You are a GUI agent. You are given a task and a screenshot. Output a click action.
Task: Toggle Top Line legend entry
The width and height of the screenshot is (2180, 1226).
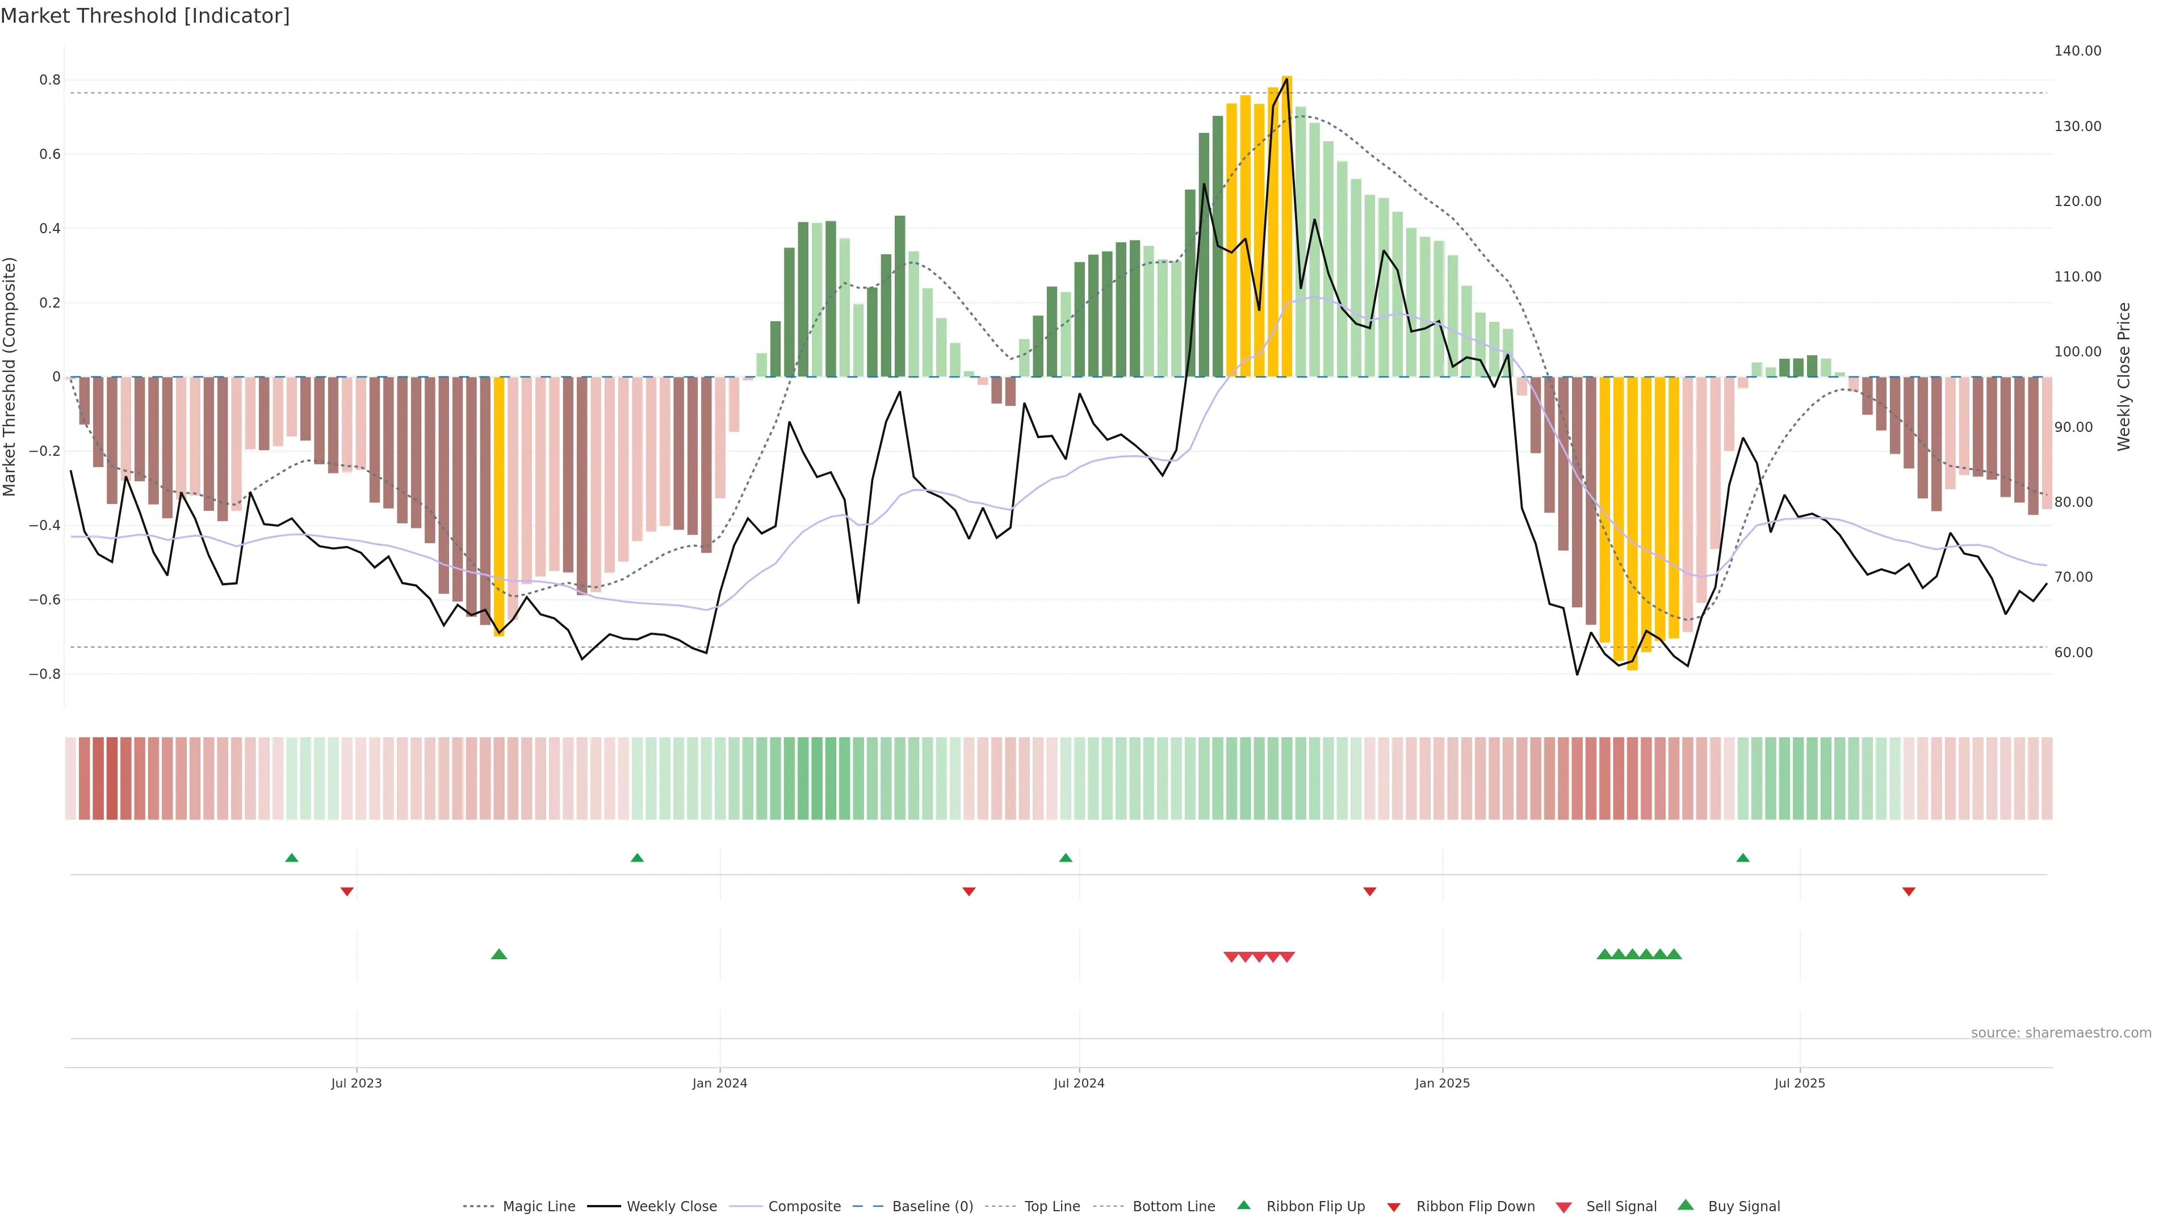point(1052,1207)
